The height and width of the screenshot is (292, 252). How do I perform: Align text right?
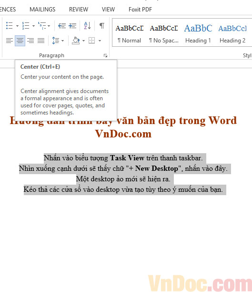30,41
